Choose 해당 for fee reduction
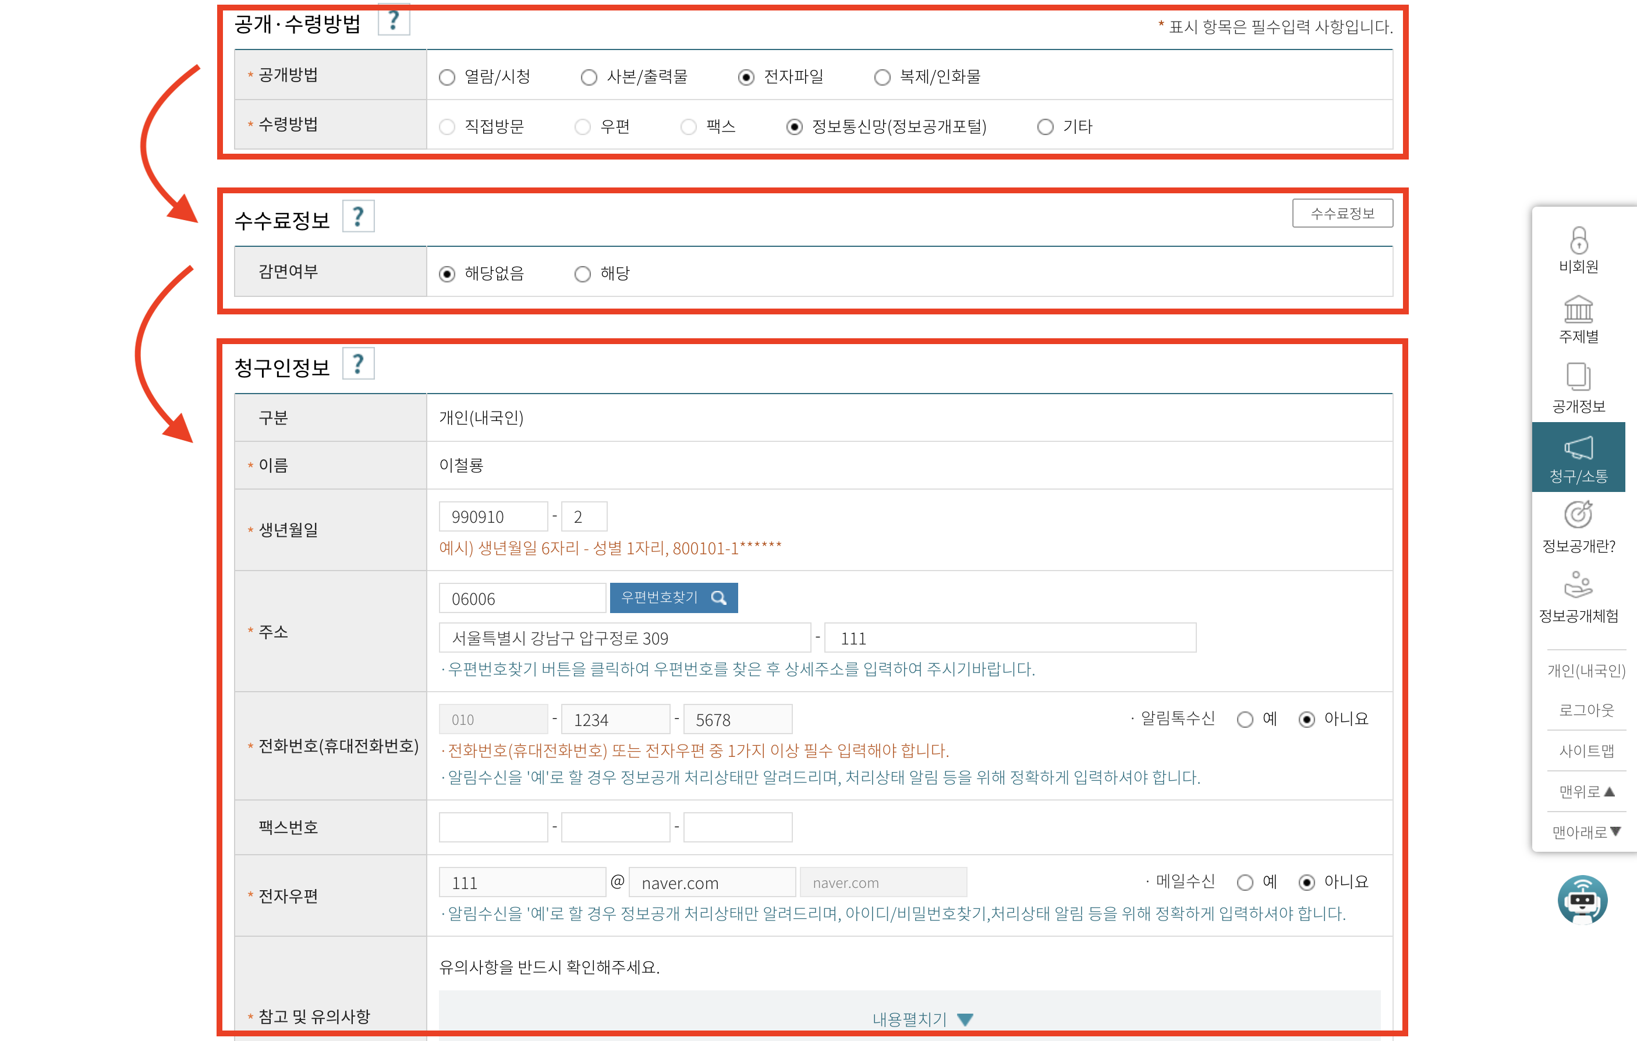This screenshot has height=1041, width=1637. coord(583,274)
